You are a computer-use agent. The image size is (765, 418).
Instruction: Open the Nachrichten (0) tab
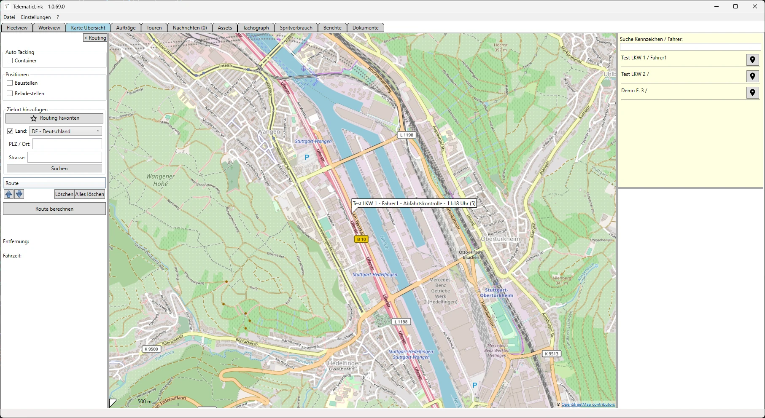tap(190, 28)
